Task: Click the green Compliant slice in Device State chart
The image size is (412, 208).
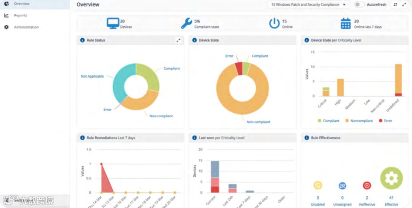Action: click(246, 69)
